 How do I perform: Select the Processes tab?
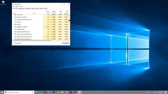point(15,8)
